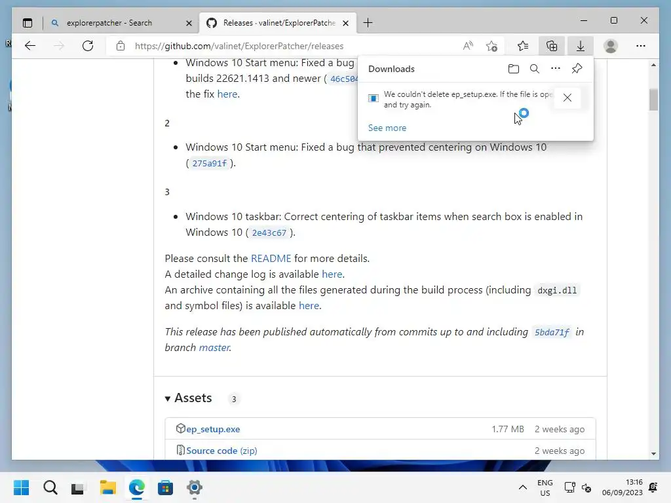Screen dimensions: 671x503
Task: Open the 'here' link after 'the fix'
Action: (x=227, y=94)
